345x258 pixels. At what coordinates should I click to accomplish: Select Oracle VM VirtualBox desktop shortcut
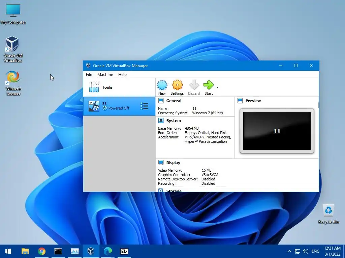tap(13, 49)
